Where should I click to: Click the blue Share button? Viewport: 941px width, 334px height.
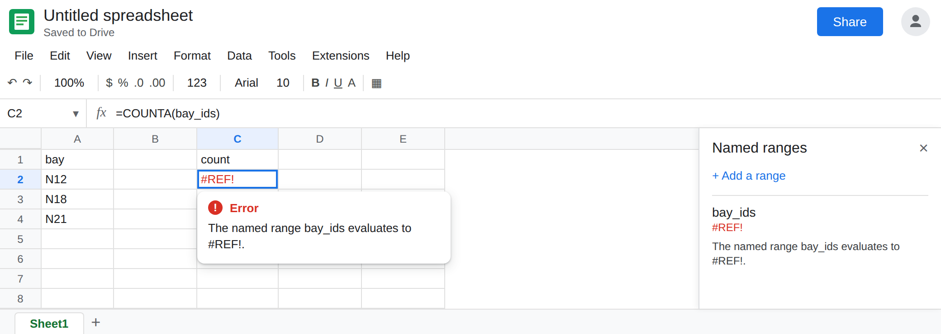850,22
